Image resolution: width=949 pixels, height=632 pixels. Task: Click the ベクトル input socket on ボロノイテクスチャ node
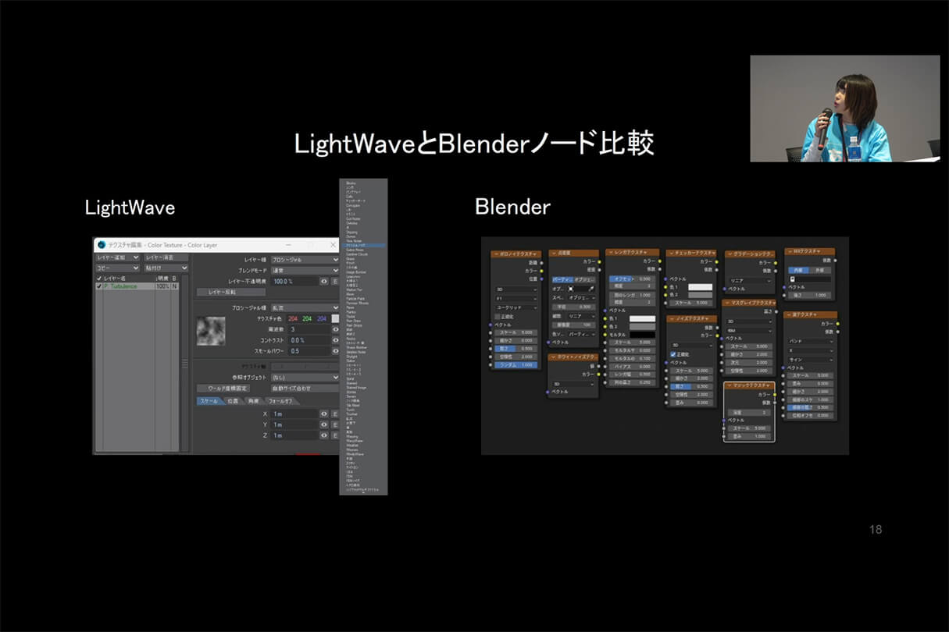tap(490, 325)
